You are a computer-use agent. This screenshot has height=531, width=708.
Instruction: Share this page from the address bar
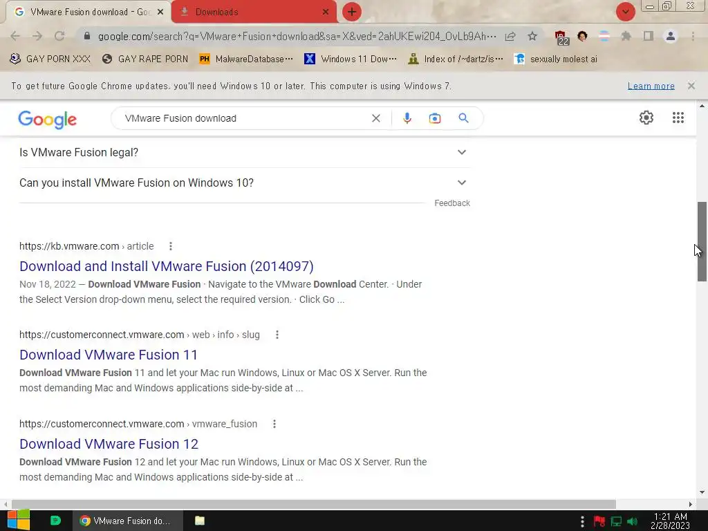[510, 36]
